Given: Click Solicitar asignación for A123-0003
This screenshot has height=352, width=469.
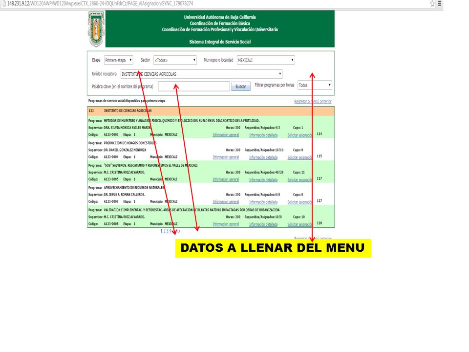Looking at the screenshot, I should [x=299, y=135].
